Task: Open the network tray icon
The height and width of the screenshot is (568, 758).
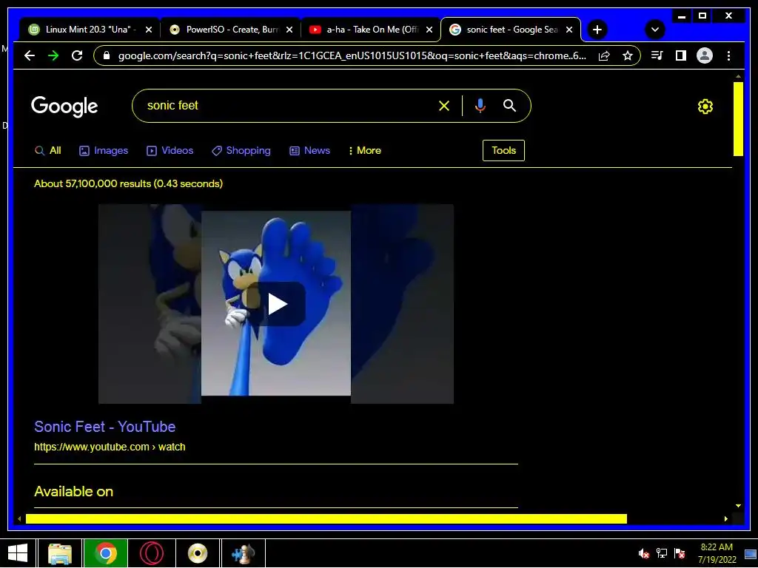Action: [x=661, y=553]
